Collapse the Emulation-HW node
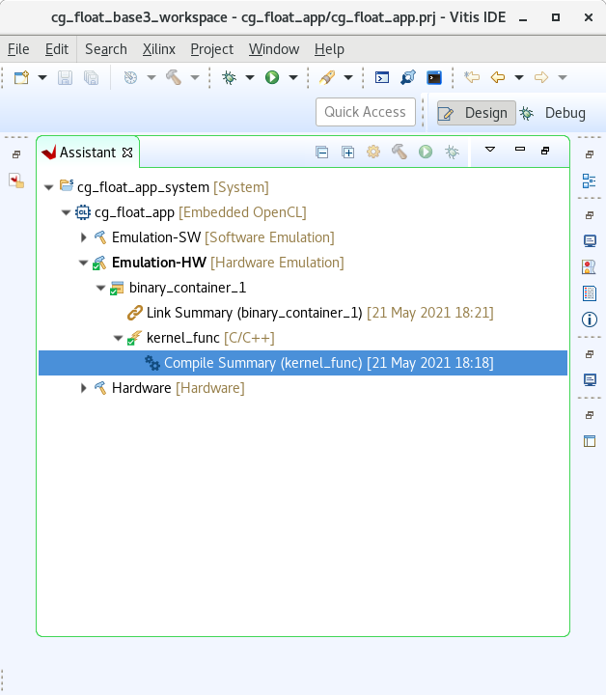 point(83,263)
